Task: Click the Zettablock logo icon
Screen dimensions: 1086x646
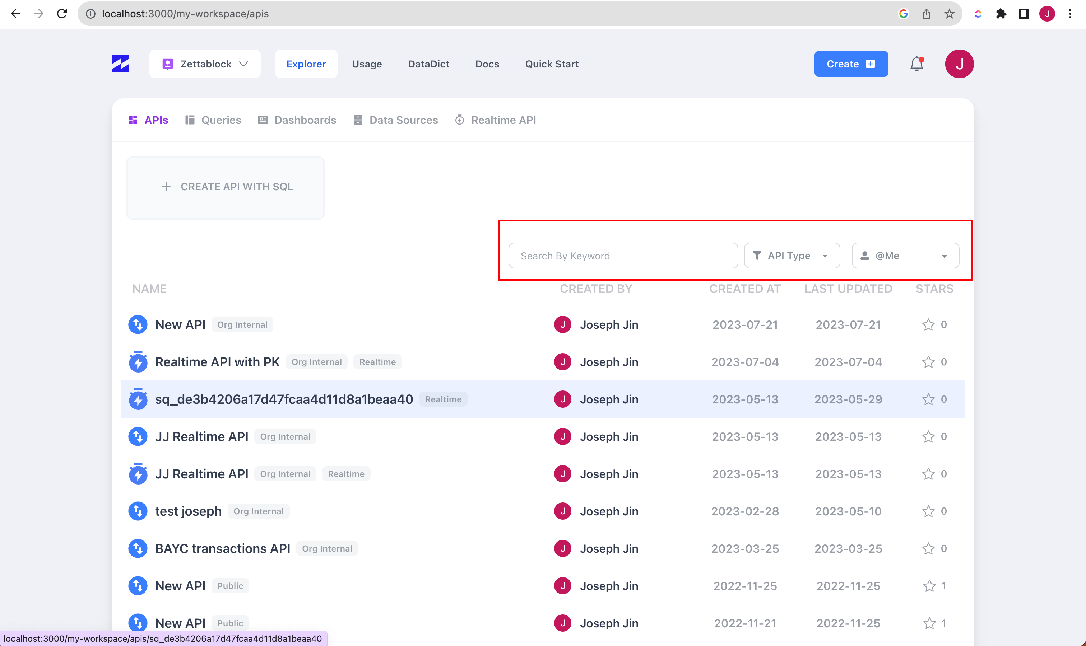Action: 121,64
